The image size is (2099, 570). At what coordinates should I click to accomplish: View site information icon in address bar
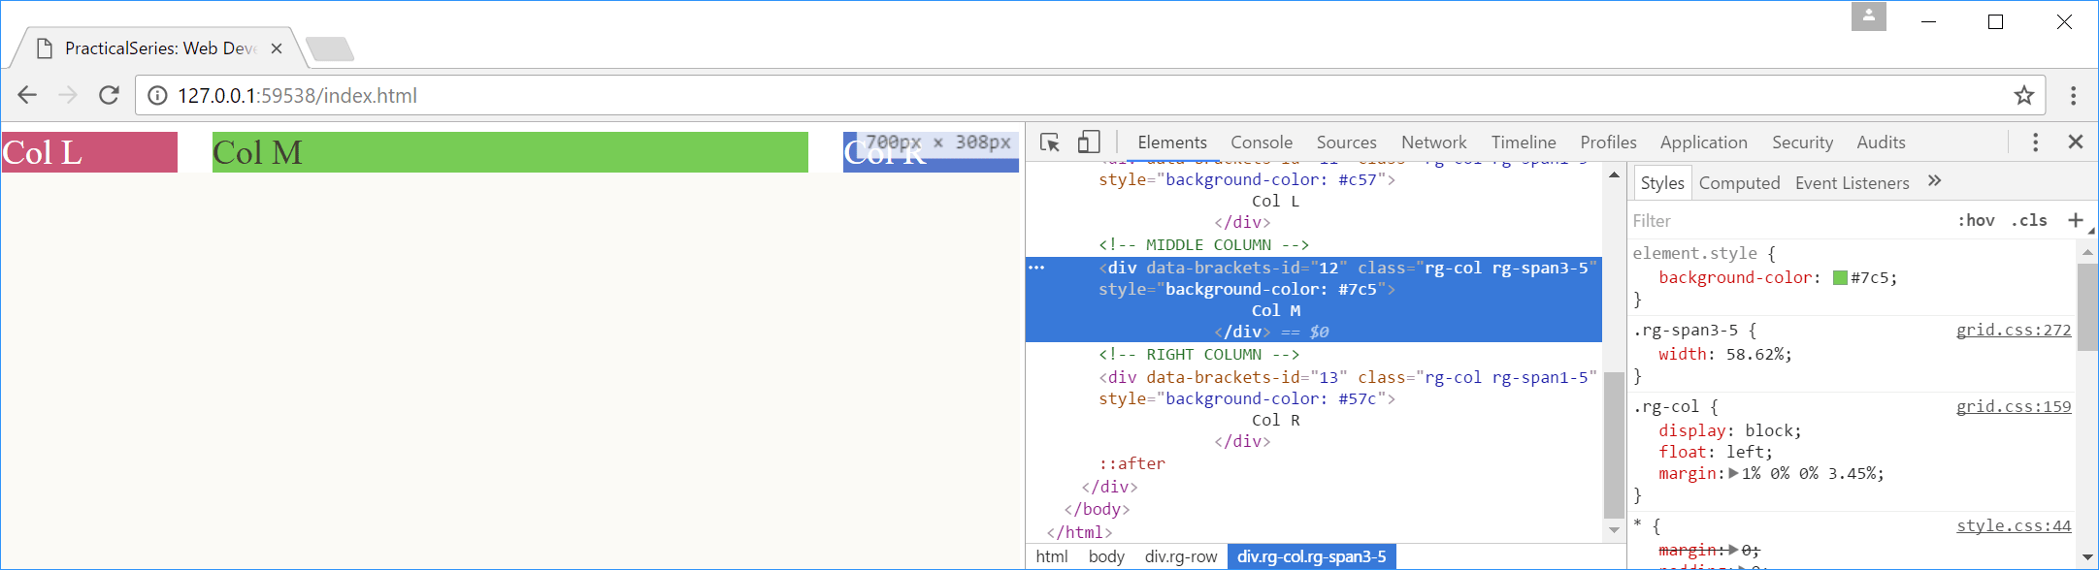[x=157, y=95]
